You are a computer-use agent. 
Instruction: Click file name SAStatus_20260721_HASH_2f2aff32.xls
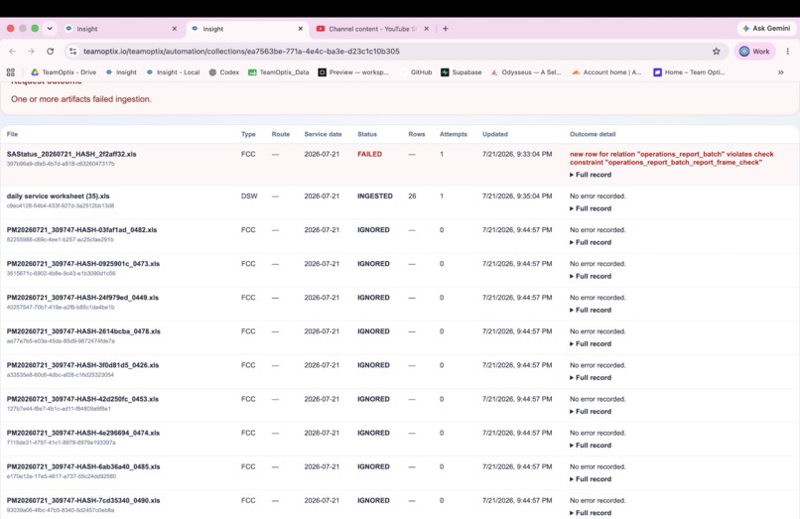(x=71, y=154)
